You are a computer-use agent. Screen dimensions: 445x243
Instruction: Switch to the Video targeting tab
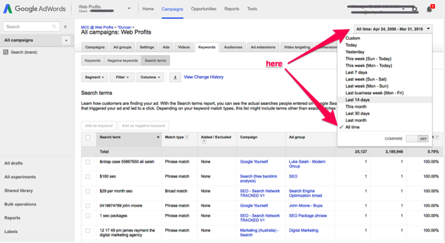(297, 47)
